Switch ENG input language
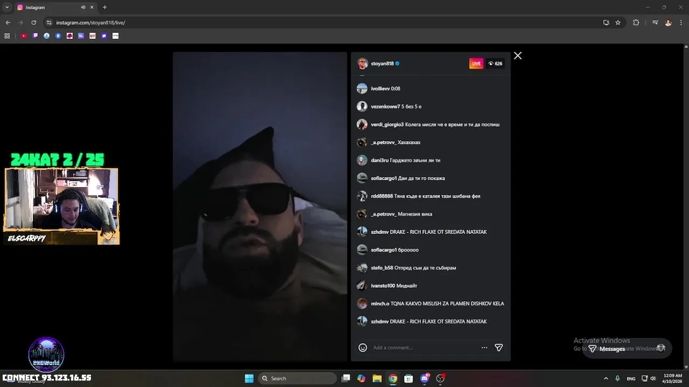Screen dimensions: 689x387 point(631,378)
